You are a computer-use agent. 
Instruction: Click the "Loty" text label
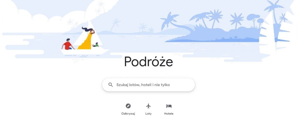tap(148, 114)
